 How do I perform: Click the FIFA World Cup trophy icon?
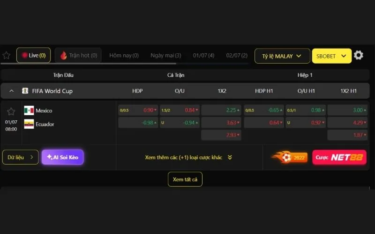(x=25, y=91)
